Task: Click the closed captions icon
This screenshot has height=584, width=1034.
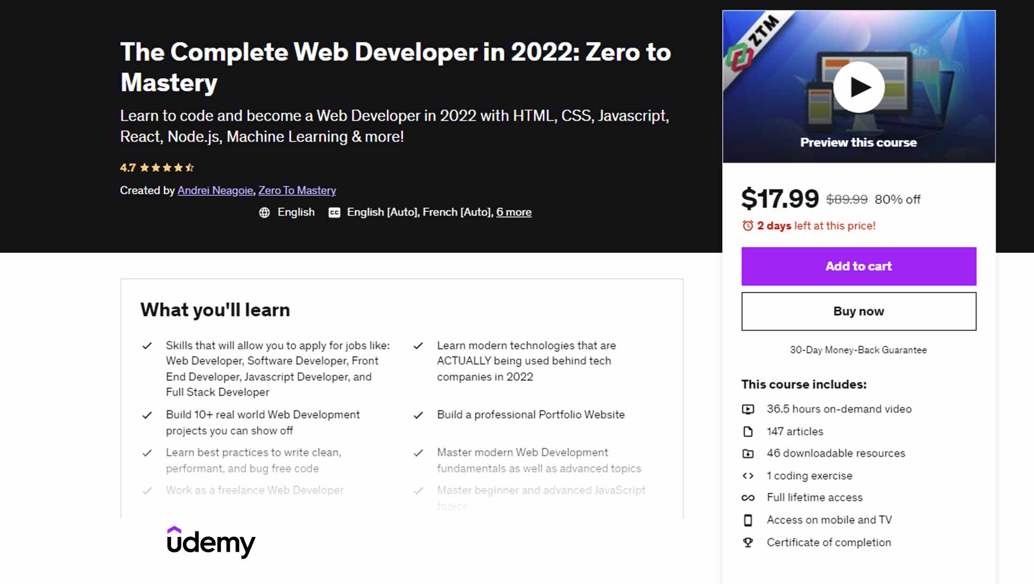Action: pos(335,213)
